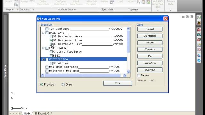Click the teal people icon in right toolbar
Screen dimensions: 205x115
(x=199, y=35)
